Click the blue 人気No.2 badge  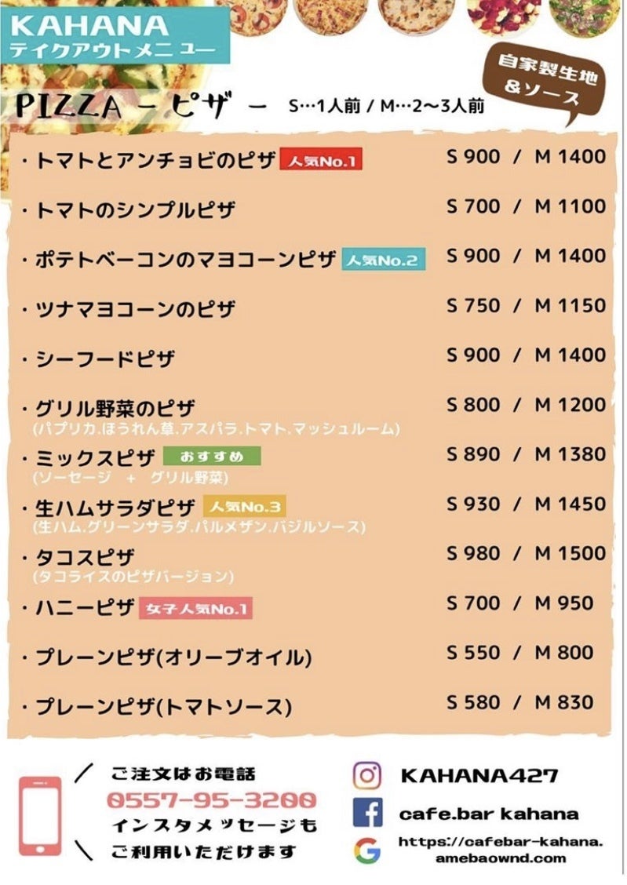(x=384, y=260)
